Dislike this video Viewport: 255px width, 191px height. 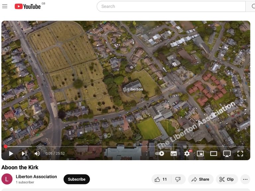tap(178, 179)
